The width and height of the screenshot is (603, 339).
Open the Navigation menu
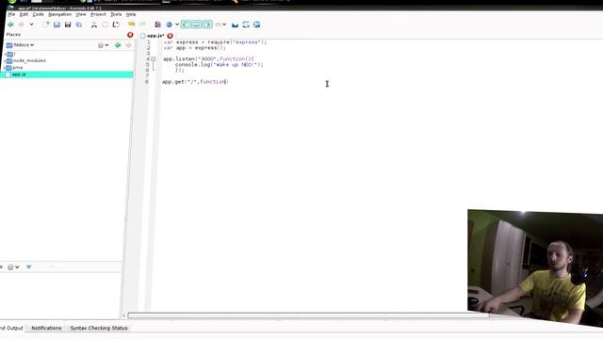(60, 14)
